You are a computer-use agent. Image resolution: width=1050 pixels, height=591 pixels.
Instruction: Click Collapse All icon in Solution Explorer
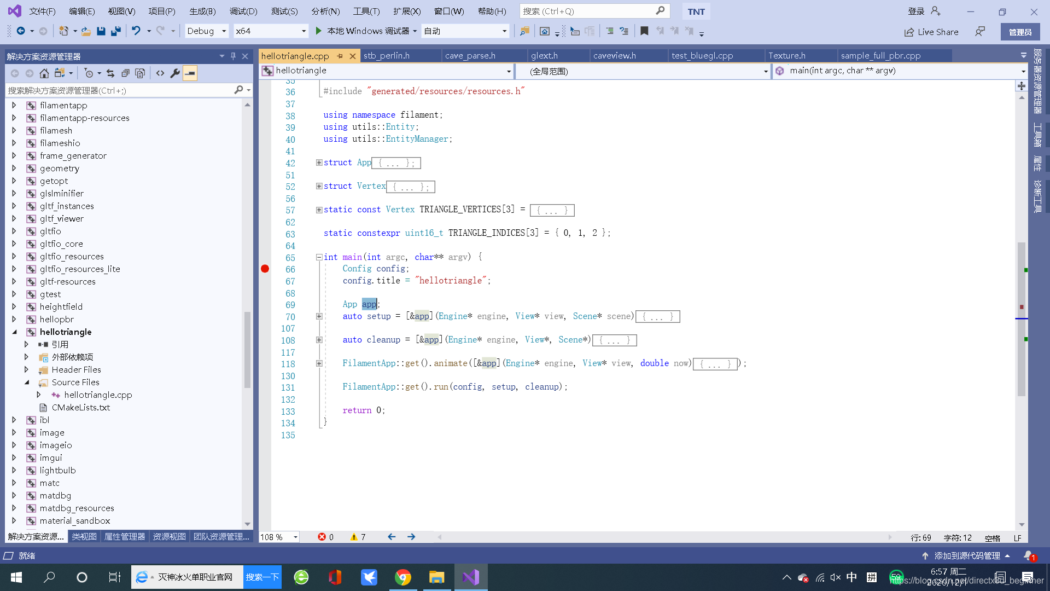pyautogui.click(x=125, y=73)
